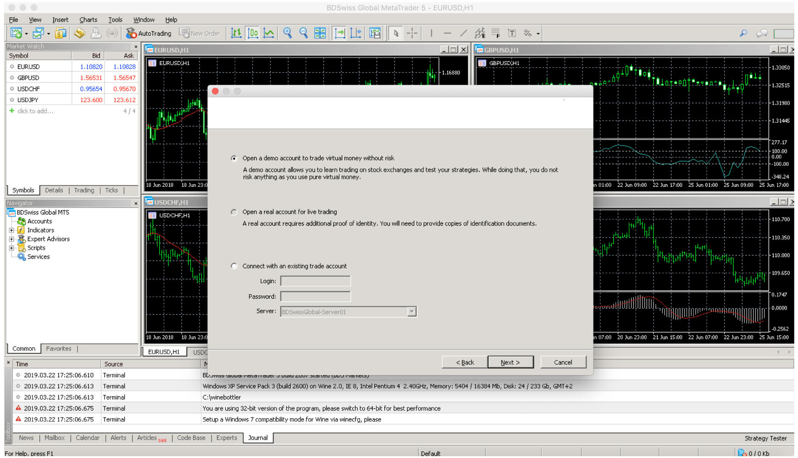Click the gold Data Window toolbar icon
Screen dimensions: 798x458
[x=80, y=33]
